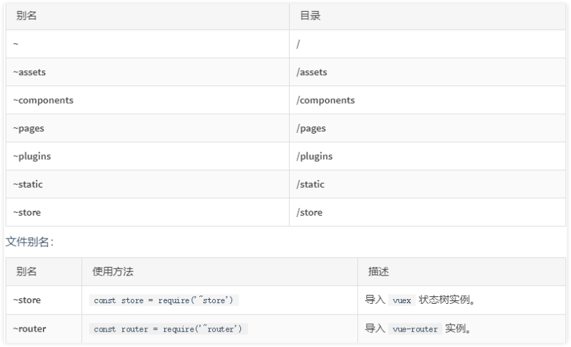Click the ~pages alias entry
The height and width of the screenshot is (347, 571).
coord(29,129)
